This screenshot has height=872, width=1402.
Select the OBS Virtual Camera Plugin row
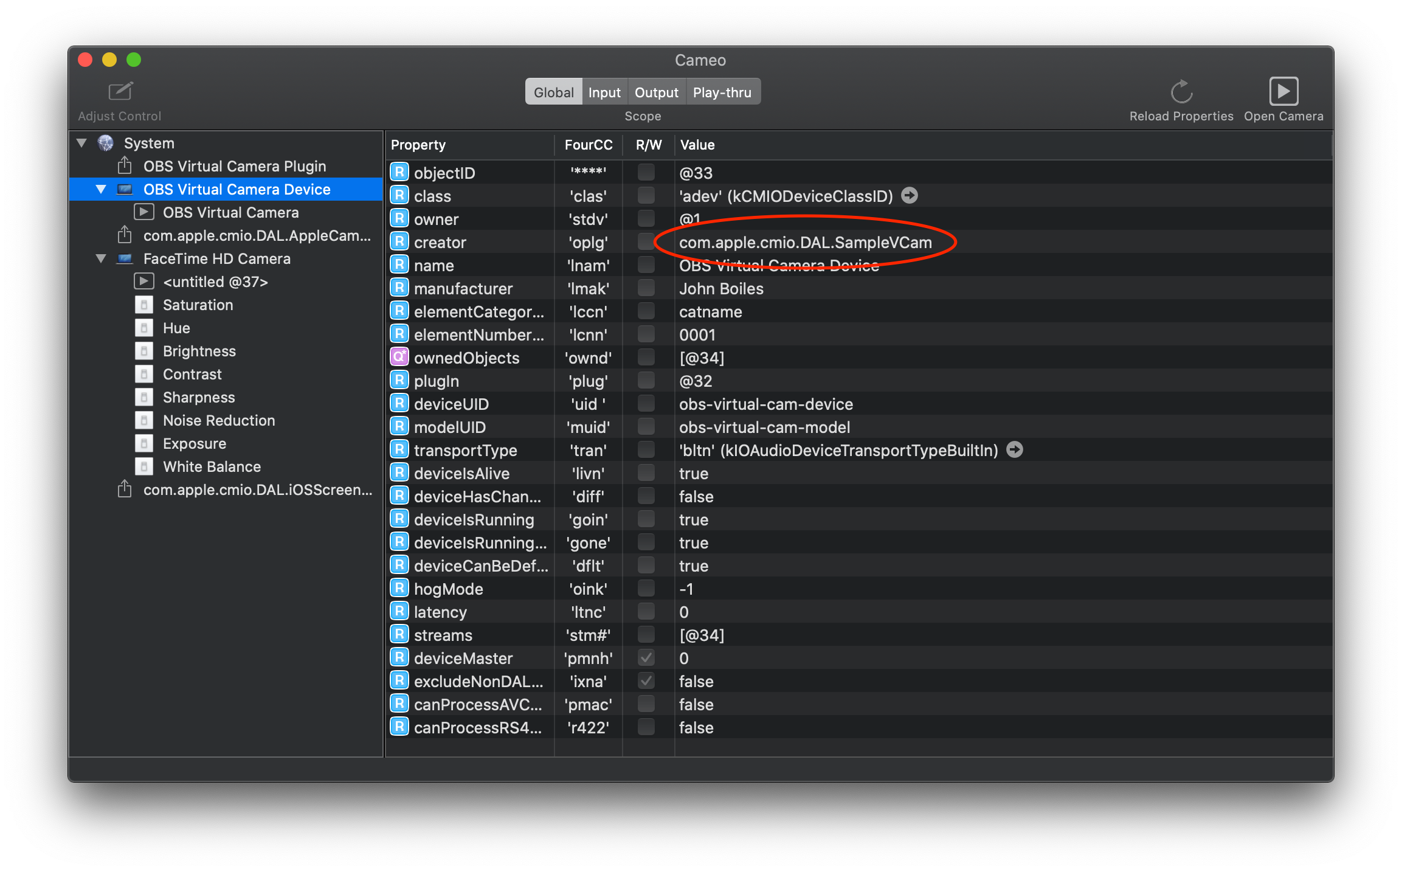[226, 166]
